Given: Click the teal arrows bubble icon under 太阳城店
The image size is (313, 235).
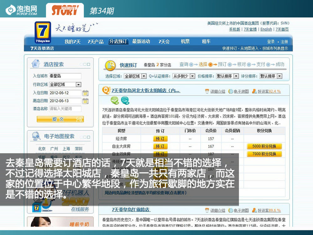Looking at the screenshot, I should tap(125, 100).
